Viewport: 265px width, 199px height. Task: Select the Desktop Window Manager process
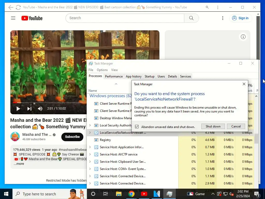coord(116,118)
